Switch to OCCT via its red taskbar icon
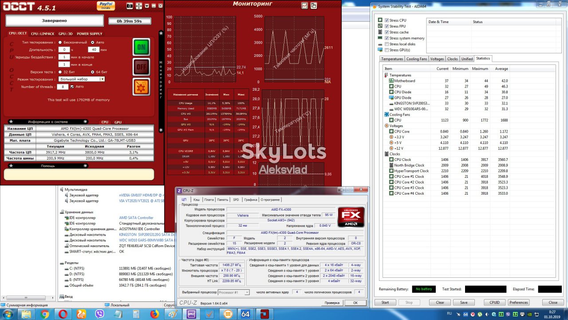This screenshot has width=568, height=320. (264, 314)
